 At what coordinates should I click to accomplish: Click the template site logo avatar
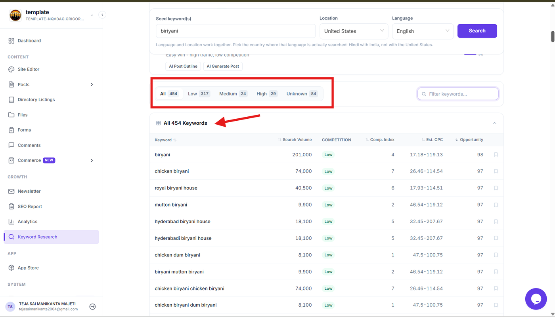pos(15,15)
